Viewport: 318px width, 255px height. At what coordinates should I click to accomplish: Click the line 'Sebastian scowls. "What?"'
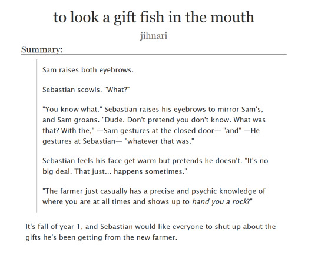[x=86, y=90]
